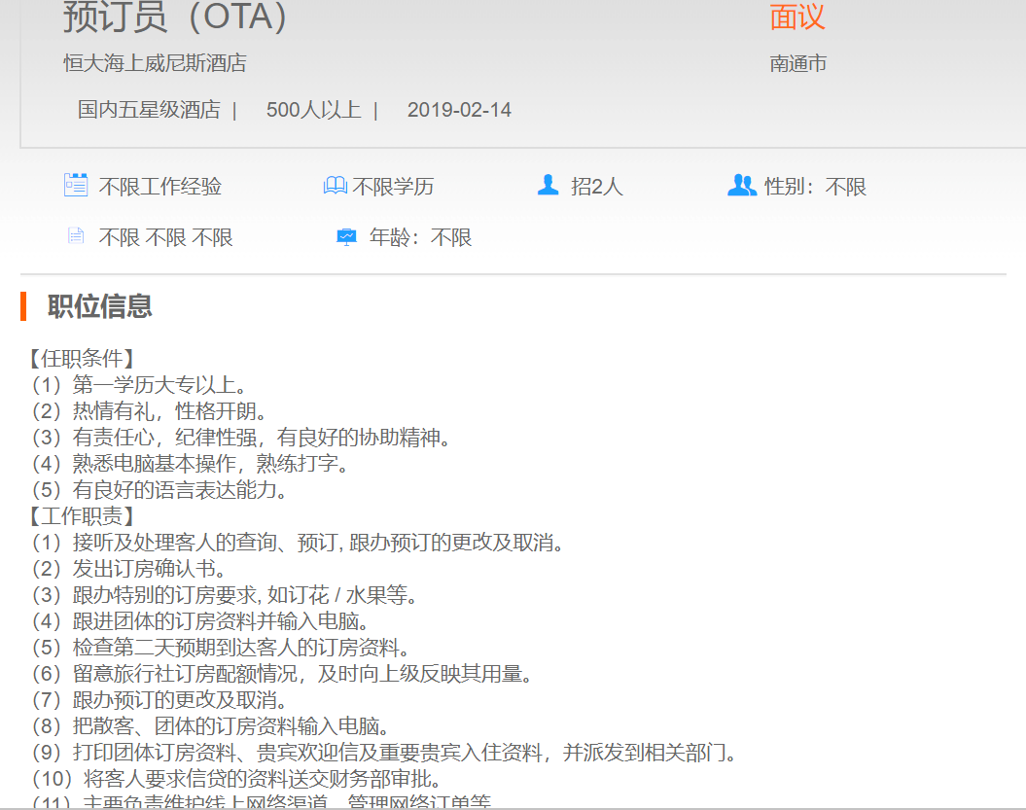Click the 国内五星级酒店 category label
This screenshot has width=1026, height=810.
pyautogui.click(x=149, y=110)
